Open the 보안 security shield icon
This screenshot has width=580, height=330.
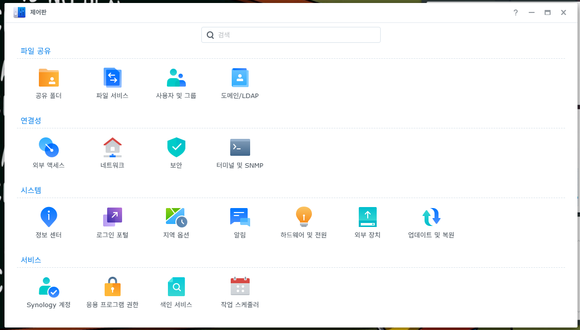click(x=176, y=148)
